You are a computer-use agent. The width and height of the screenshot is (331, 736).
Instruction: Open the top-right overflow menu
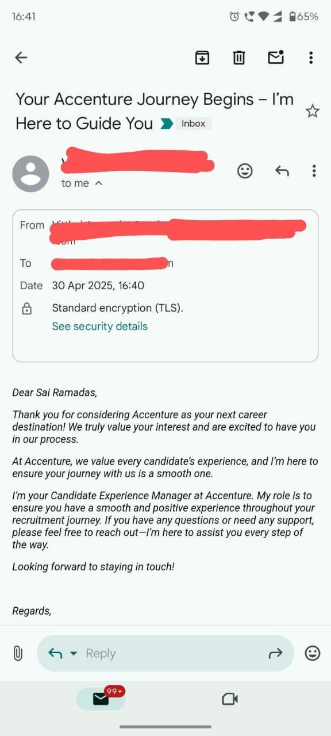(311, 57)
